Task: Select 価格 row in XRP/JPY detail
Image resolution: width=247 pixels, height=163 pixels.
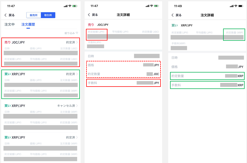Action: click(207, 67)
